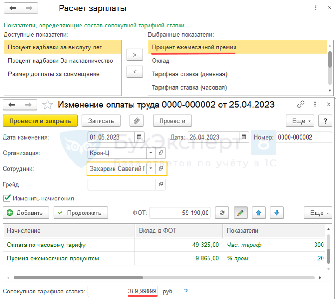Click % прем. value 20
This screenshot has width=336, height=299.
320,258
